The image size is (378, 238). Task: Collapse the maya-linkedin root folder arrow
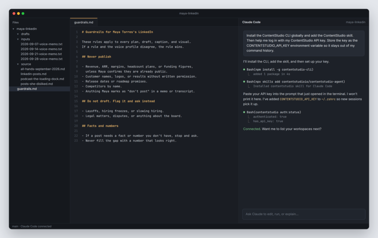pos(14,29)
